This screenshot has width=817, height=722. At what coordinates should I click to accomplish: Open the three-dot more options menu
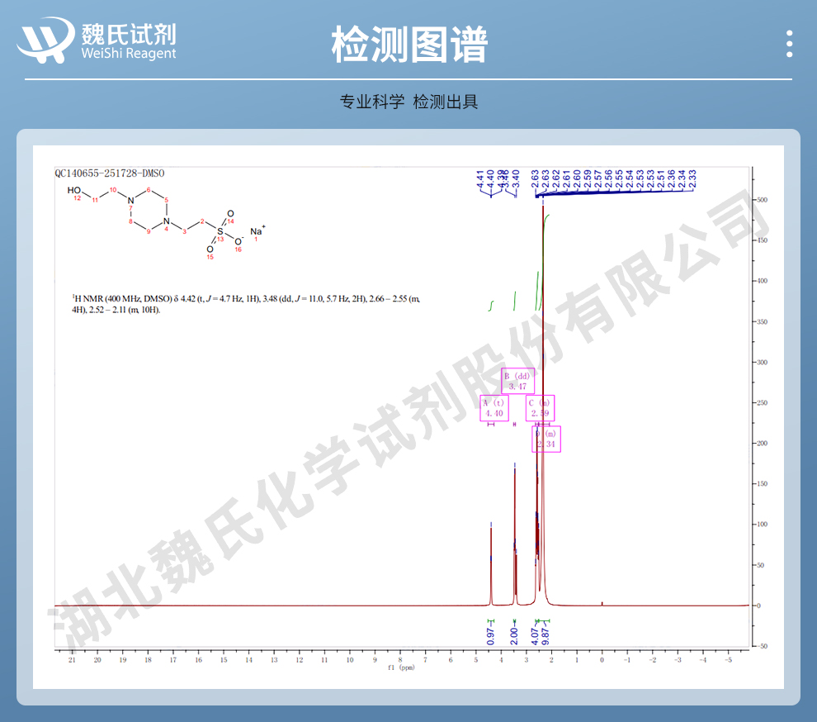[790, 44]
